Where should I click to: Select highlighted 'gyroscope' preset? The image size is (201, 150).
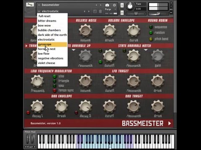[52, 45]
